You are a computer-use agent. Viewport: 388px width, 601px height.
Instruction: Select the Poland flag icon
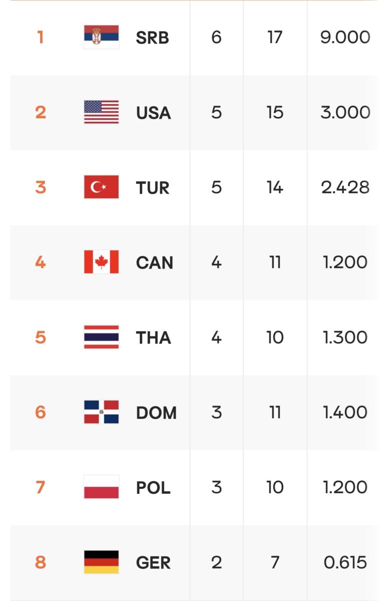(101, 487)
